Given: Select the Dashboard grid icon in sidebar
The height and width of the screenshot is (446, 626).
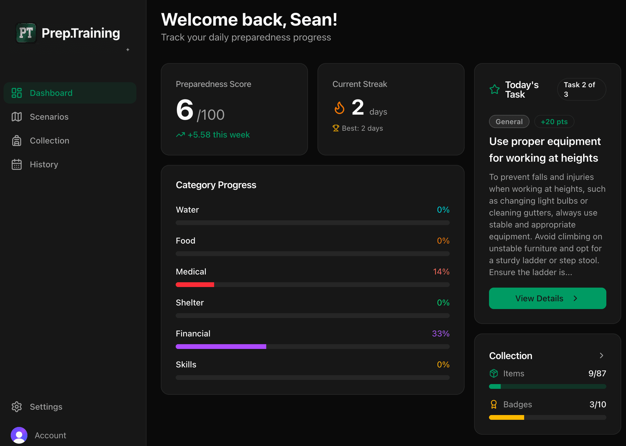Looking at the screenshot, I should (x=17, y=93).
